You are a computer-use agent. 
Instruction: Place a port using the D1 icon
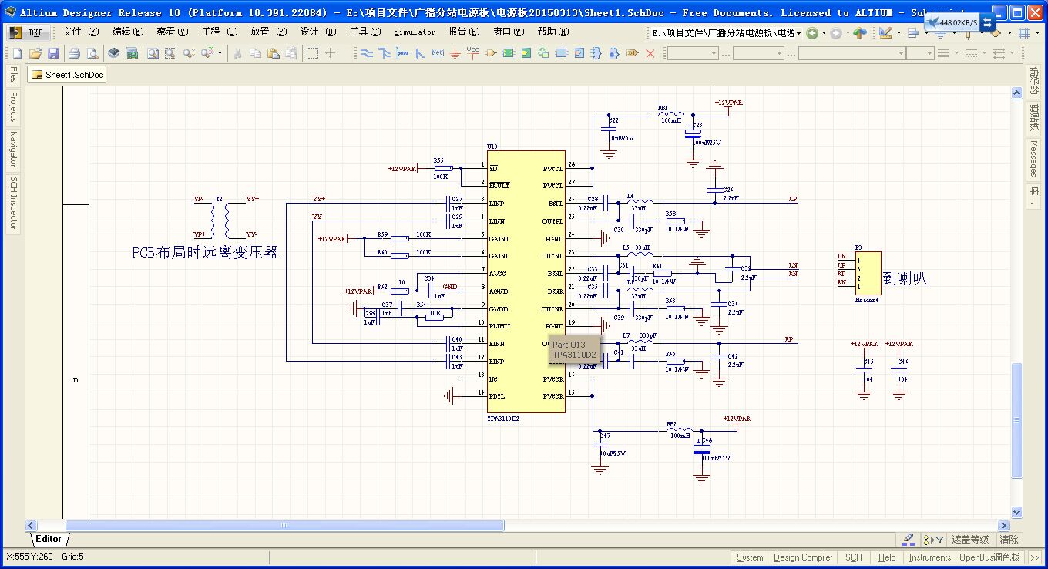633,53
